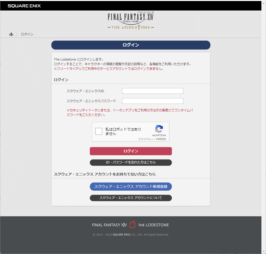
Task: Click the ログイン breadcrumb entry
Action: (x=27, y=34)
